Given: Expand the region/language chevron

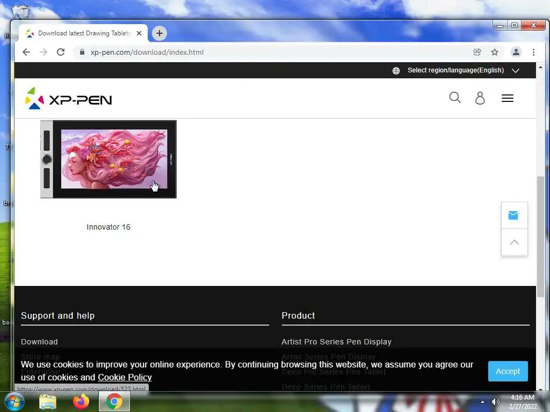Looking at the screenshot, I should point(515,71).
